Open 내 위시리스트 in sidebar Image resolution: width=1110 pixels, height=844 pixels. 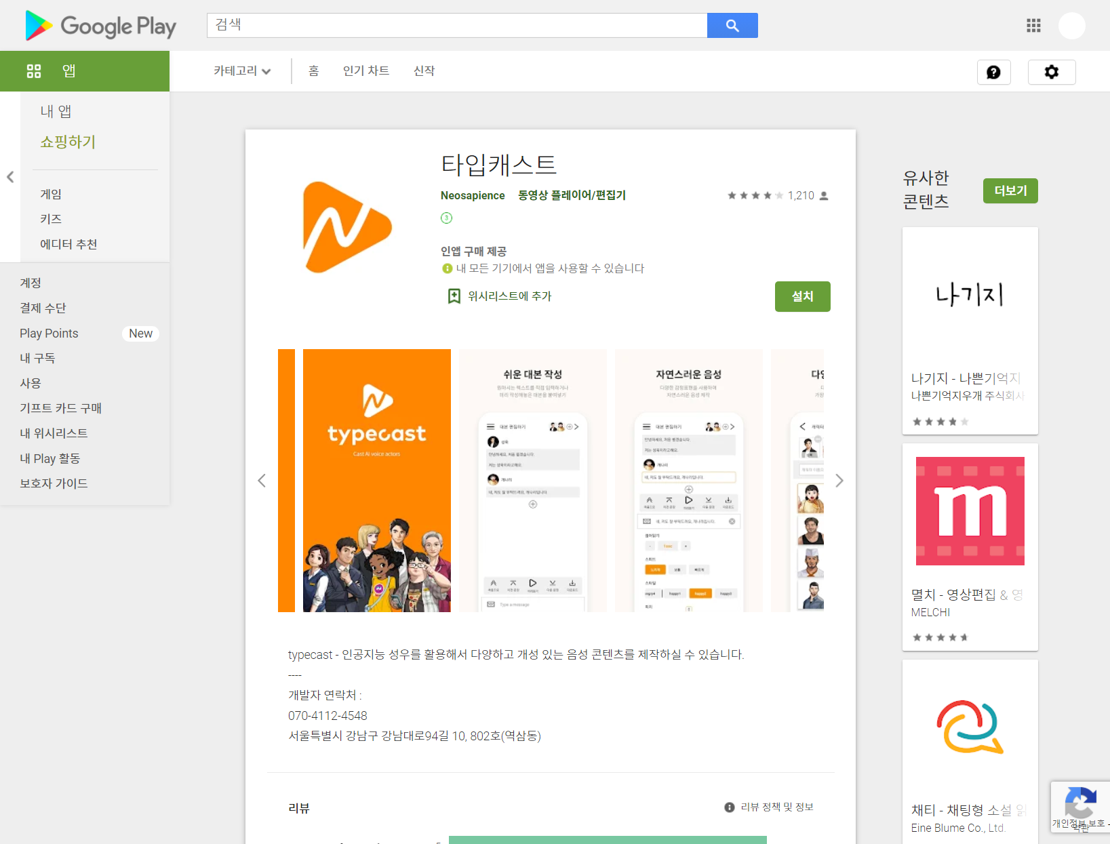click(x=54, y=433)
